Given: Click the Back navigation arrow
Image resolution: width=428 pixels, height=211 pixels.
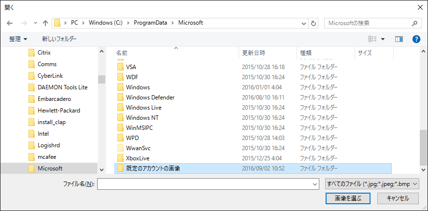Looking at the screenshot, I should (10, 23).
